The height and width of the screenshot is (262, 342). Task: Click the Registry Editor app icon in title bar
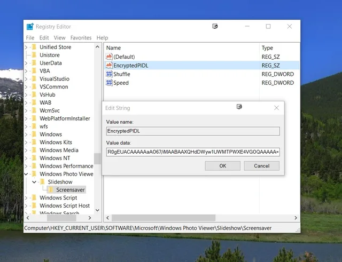click(x=30, y=27)
